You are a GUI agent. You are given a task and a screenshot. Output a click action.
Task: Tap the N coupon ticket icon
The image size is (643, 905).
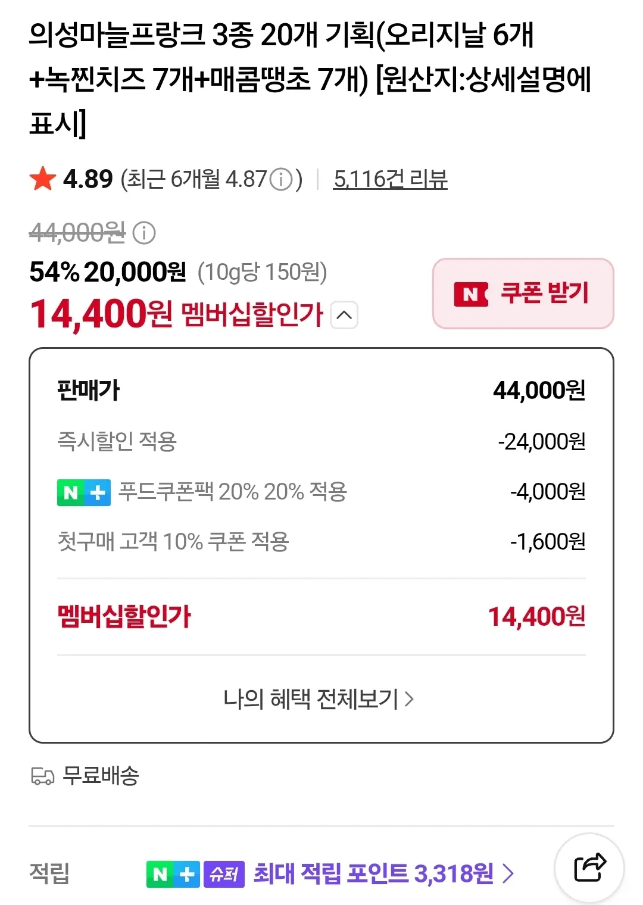[471, 294]
